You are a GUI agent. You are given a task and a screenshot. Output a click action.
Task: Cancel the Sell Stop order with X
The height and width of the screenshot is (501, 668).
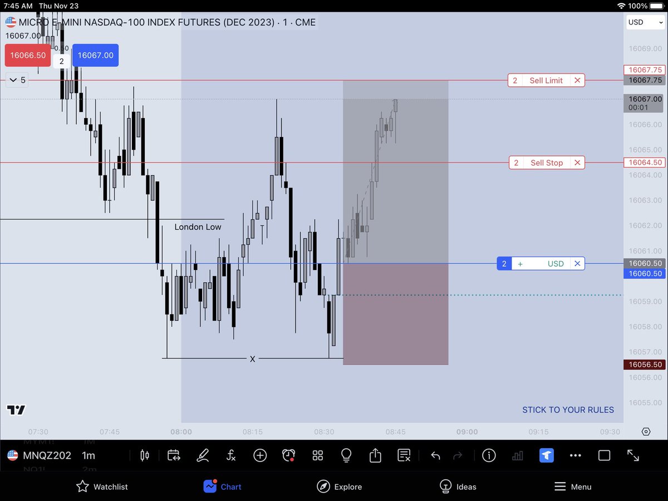tap(577, 163)
